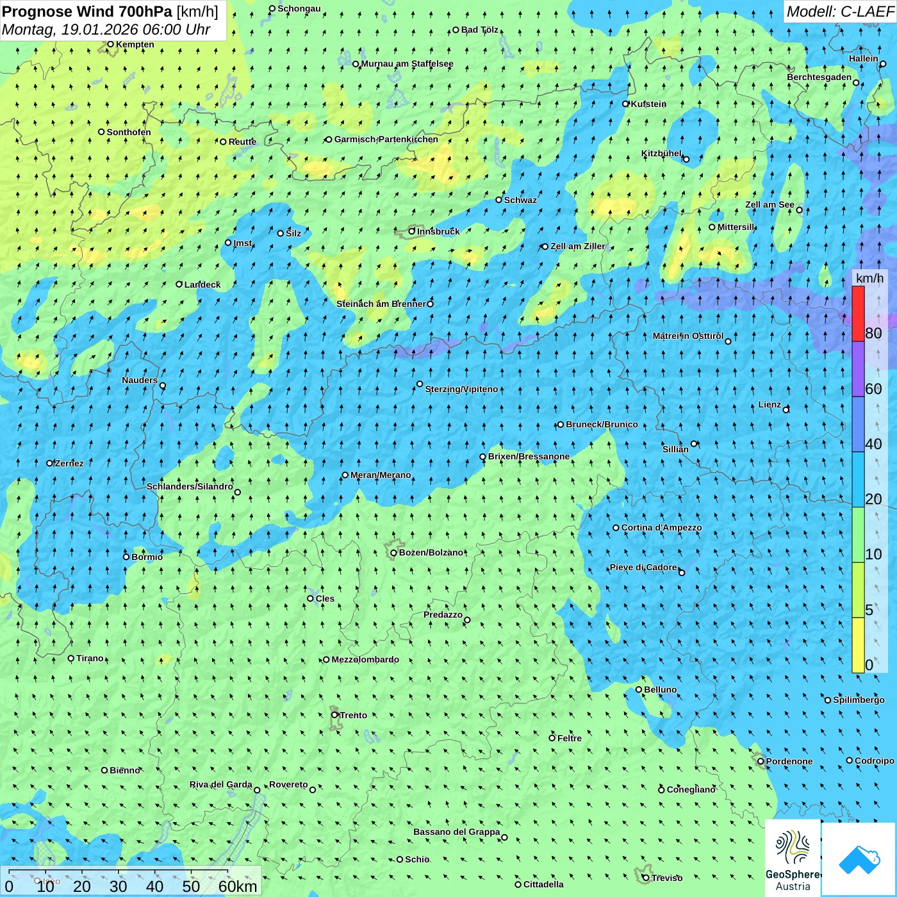The height and width of the screenshot is (897, 897).
Task: Select the Lienz location marker
Action: click(786, 409)
